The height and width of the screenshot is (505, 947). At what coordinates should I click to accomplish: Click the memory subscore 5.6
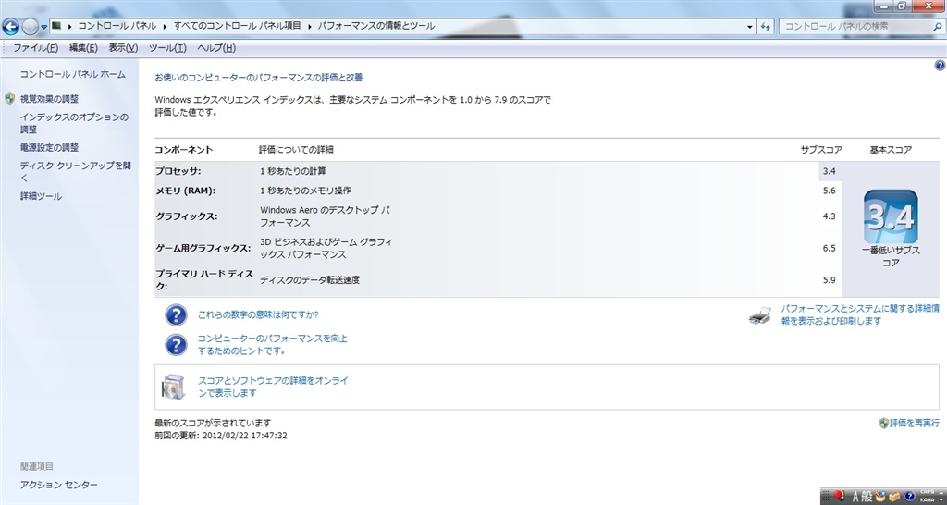tap(829, 191)
